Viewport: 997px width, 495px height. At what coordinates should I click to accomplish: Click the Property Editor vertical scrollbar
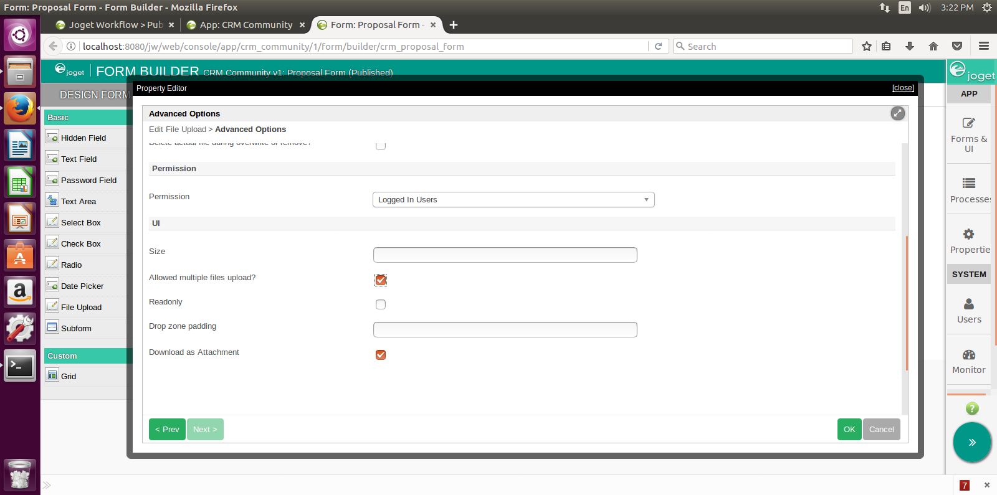click(x=907, y=303)
